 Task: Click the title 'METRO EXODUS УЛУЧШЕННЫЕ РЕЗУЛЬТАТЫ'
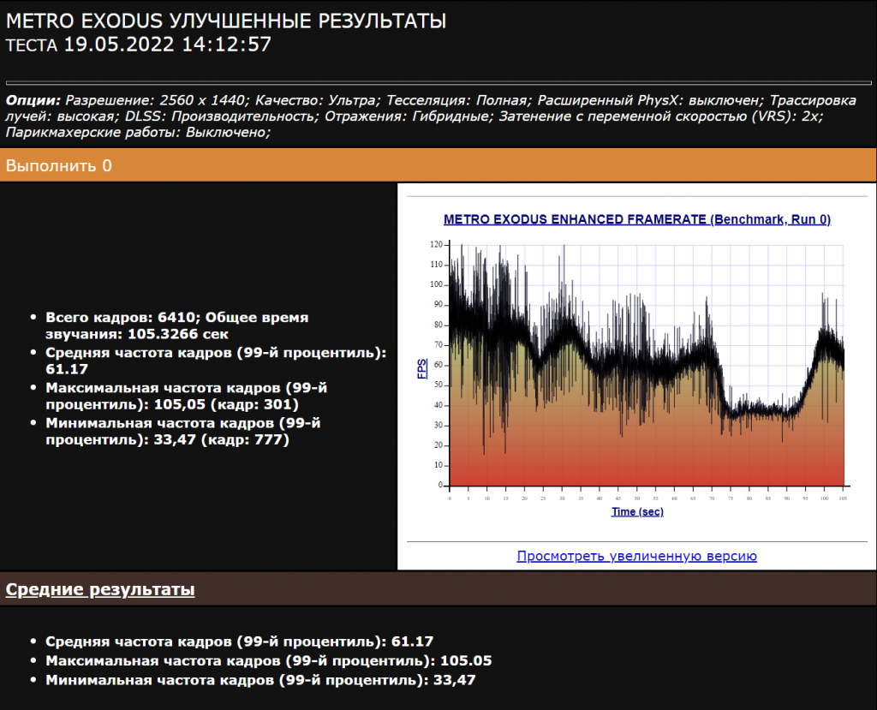[x=226, y=21]
